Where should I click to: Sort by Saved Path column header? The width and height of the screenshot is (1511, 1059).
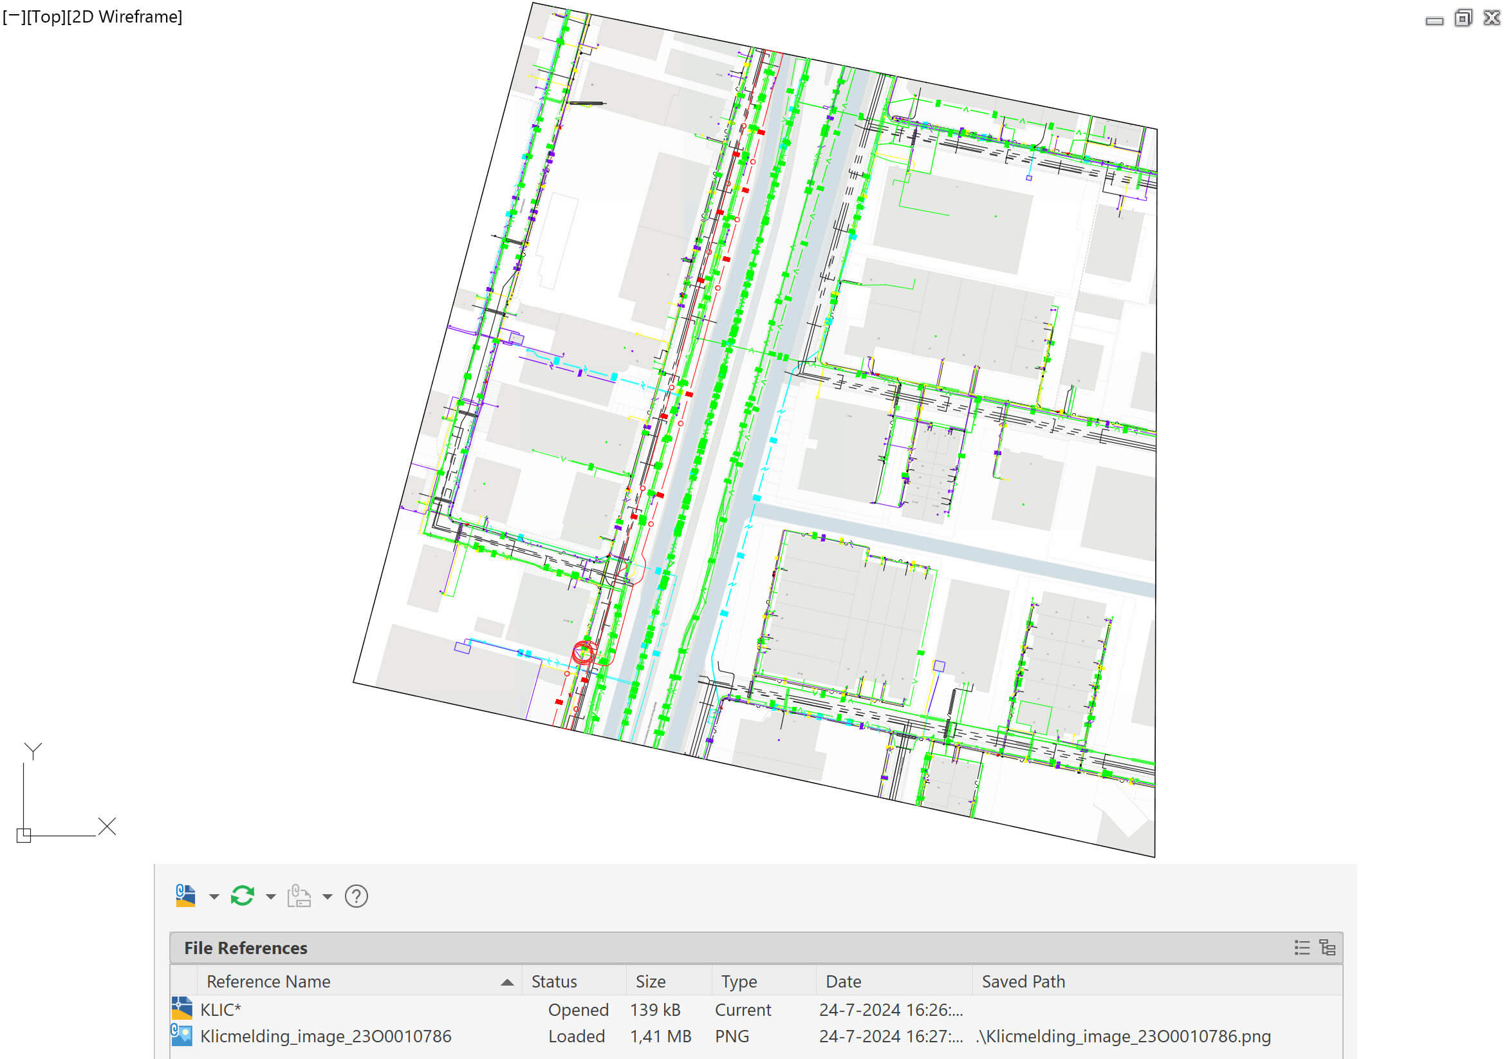[x=1023, y=981]
